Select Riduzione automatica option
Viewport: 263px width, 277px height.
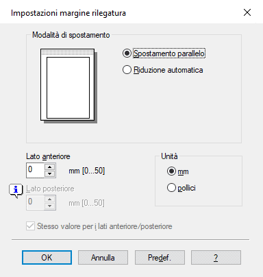coord(162,70)
